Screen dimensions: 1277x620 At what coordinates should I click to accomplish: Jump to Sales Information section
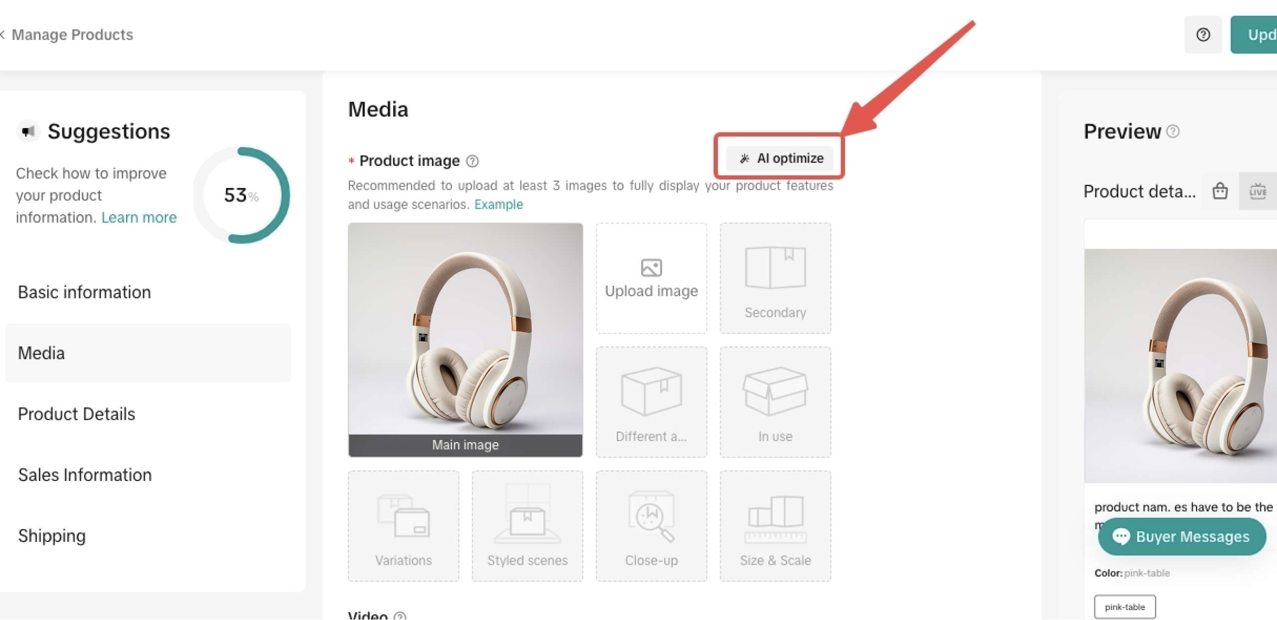point(85,474)
